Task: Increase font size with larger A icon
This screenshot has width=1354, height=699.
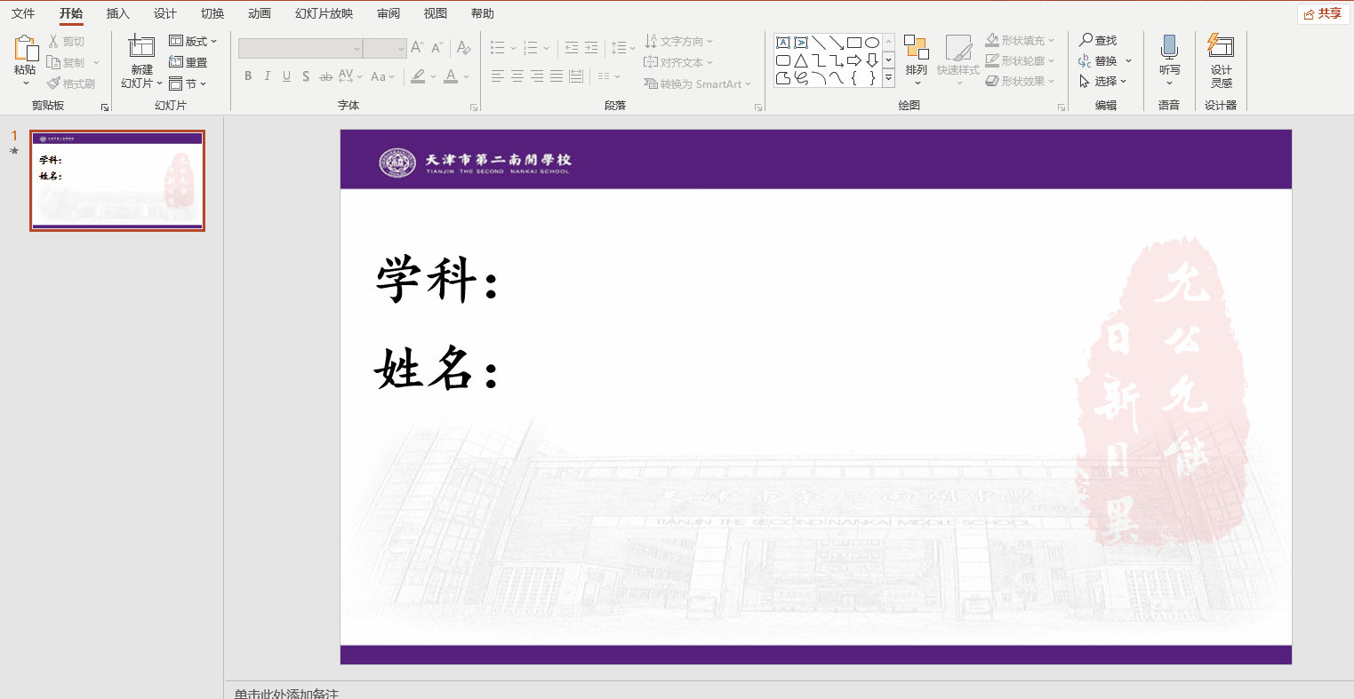Action: [417, 48]
